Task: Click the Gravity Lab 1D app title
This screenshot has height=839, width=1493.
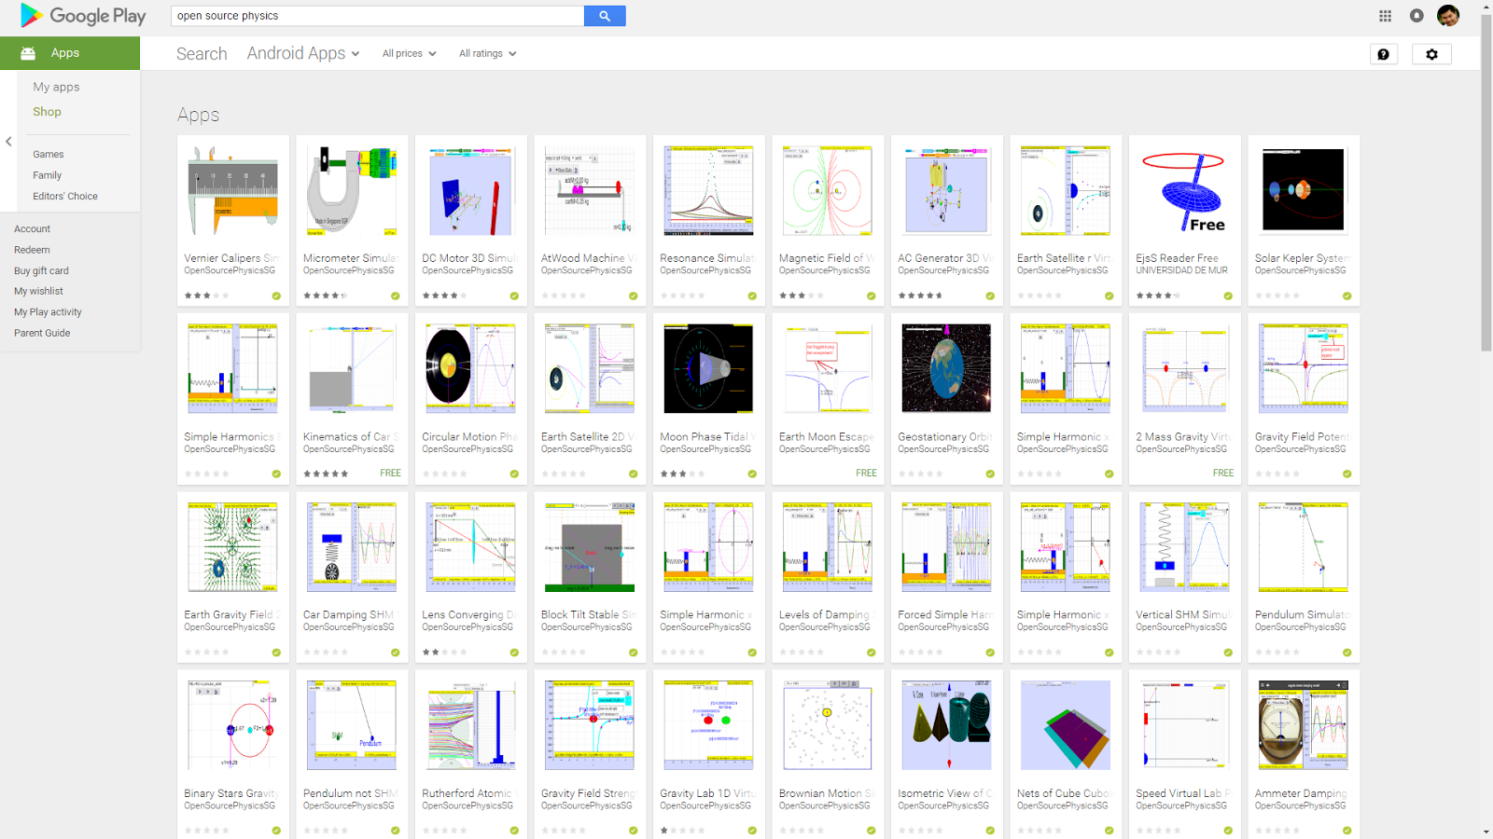Action: [x=706, y=793]
